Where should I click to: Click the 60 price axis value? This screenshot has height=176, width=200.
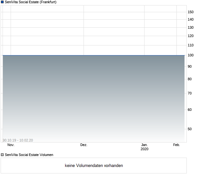[x=190, y=110]
